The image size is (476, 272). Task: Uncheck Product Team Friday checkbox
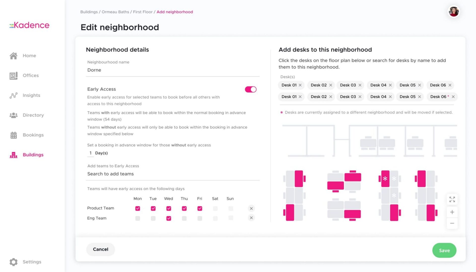pyautogui.click(x=200, y=208)
